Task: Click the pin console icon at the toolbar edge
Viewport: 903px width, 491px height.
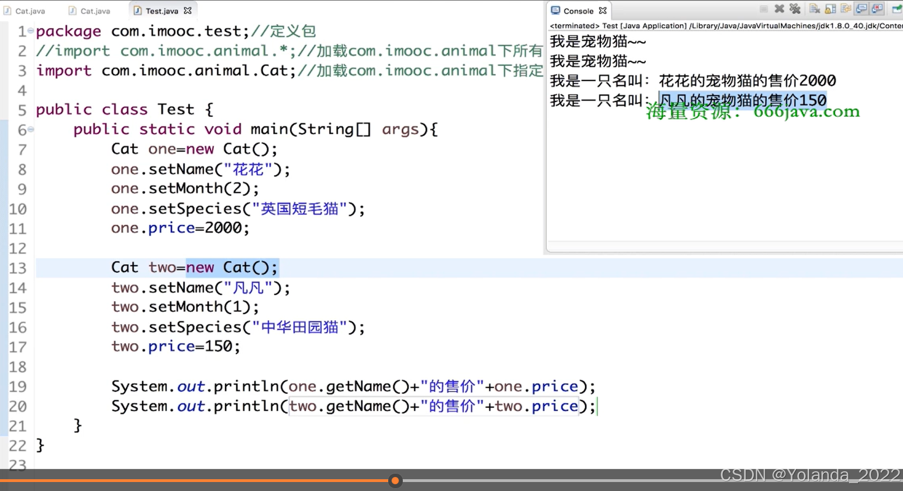Action: (x=897, y=9)
